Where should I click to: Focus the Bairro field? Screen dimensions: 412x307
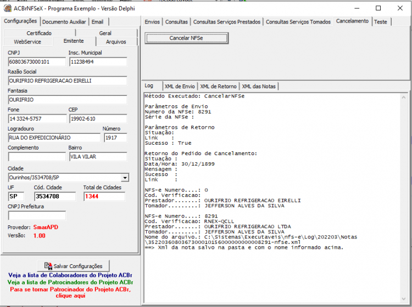click(x=98, y=157)
